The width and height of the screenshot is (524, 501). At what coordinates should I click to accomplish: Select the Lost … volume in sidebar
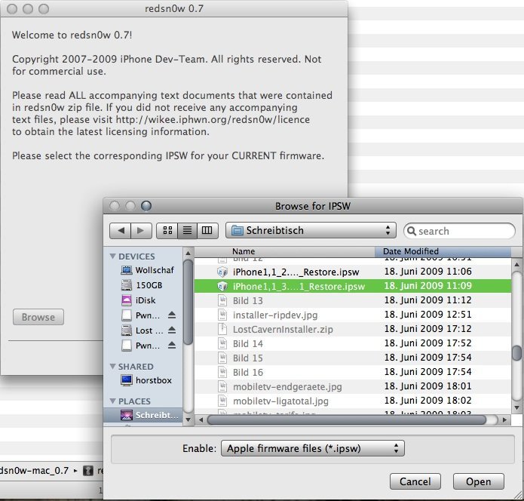coord(142,330)
